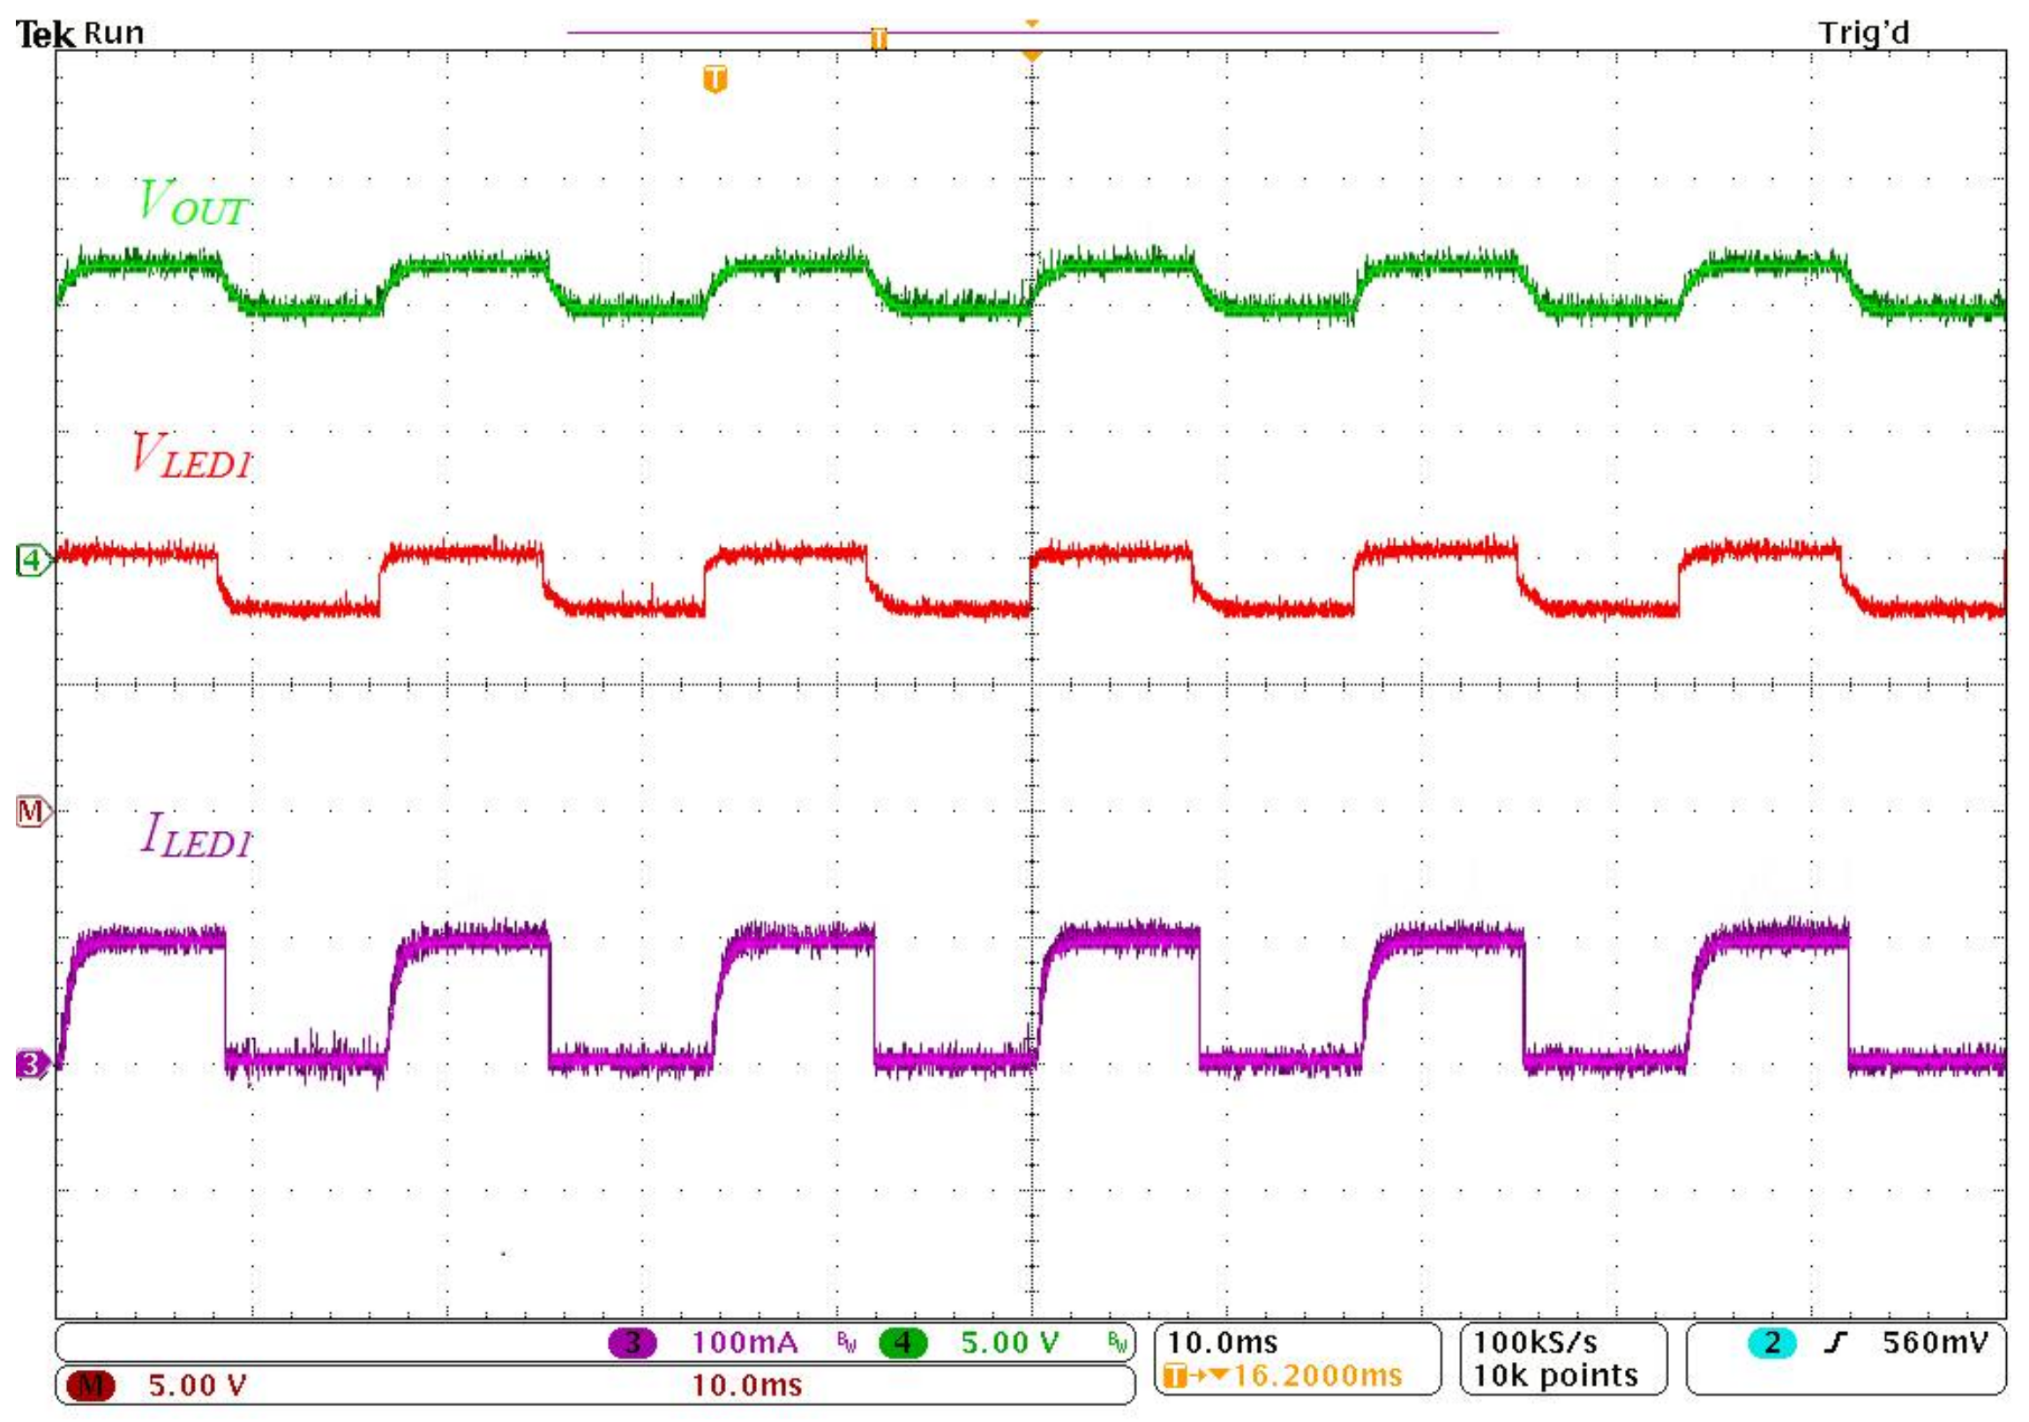This screenshot has height=1422, width=2029.
Task: Click the green 5.00 V channel scale
Action: coord(1009,1343)
